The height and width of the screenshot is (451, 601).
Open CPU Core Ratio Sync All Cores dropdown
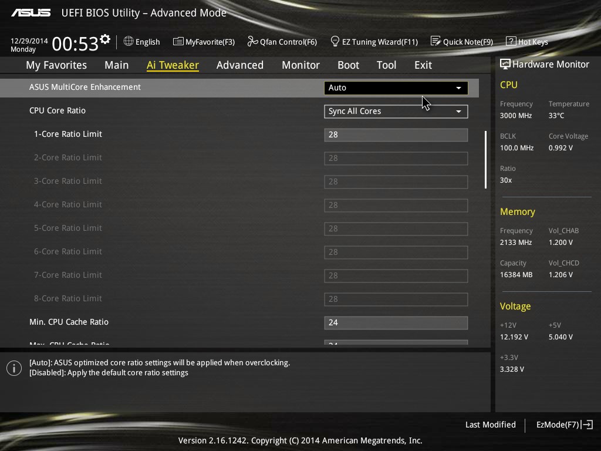click(x=396, y=111)
